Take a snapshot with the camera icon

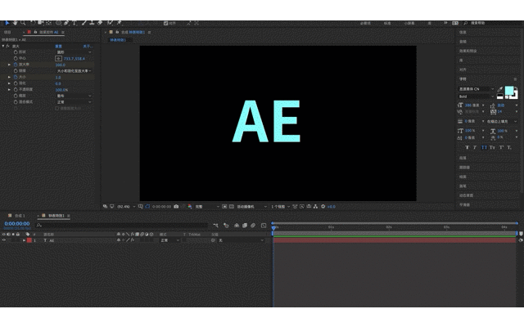click(x=176, y=207)
